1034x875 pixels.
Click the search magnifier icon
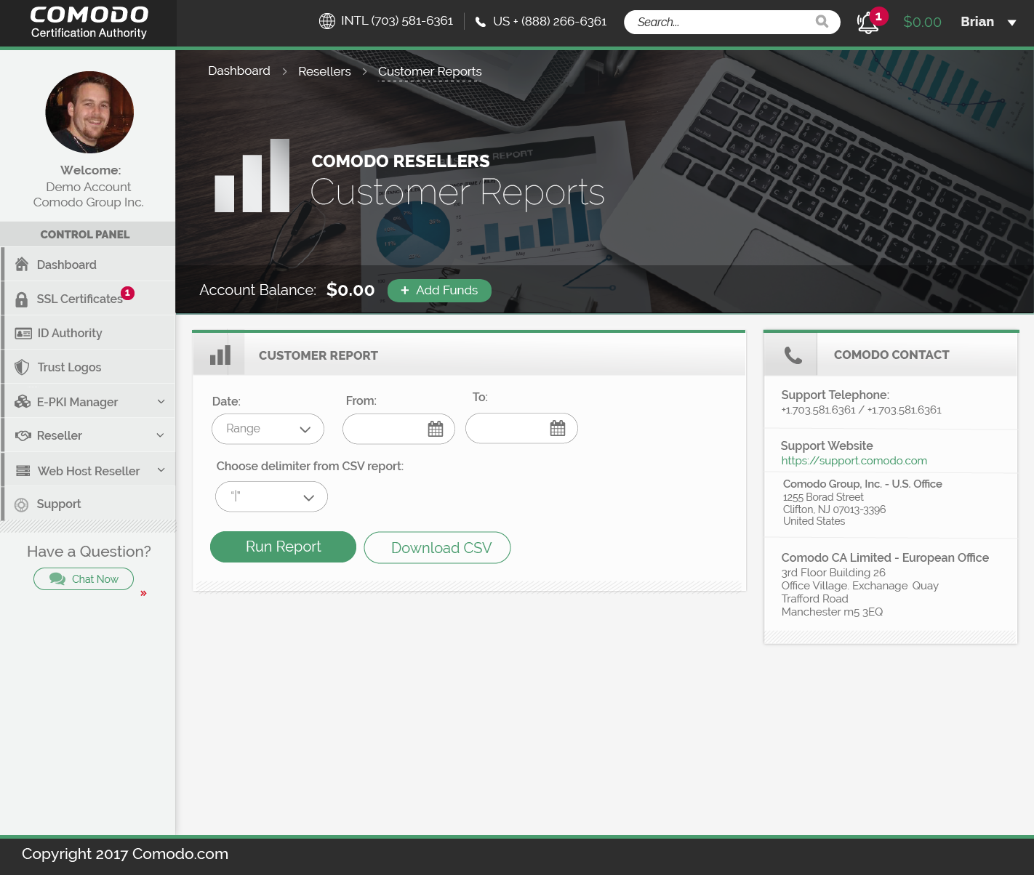[822, 22]
